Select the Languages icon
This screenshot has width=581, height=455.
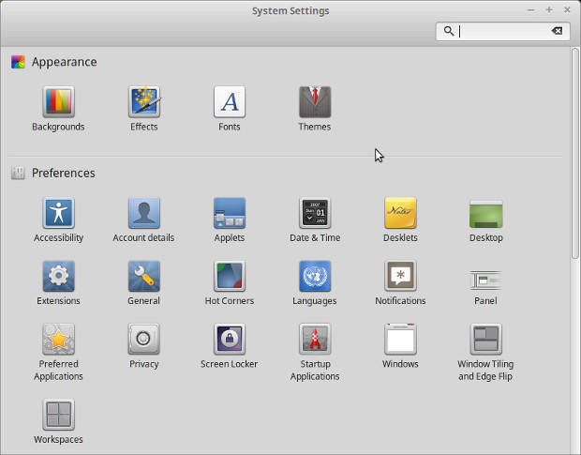coord(315,277)
